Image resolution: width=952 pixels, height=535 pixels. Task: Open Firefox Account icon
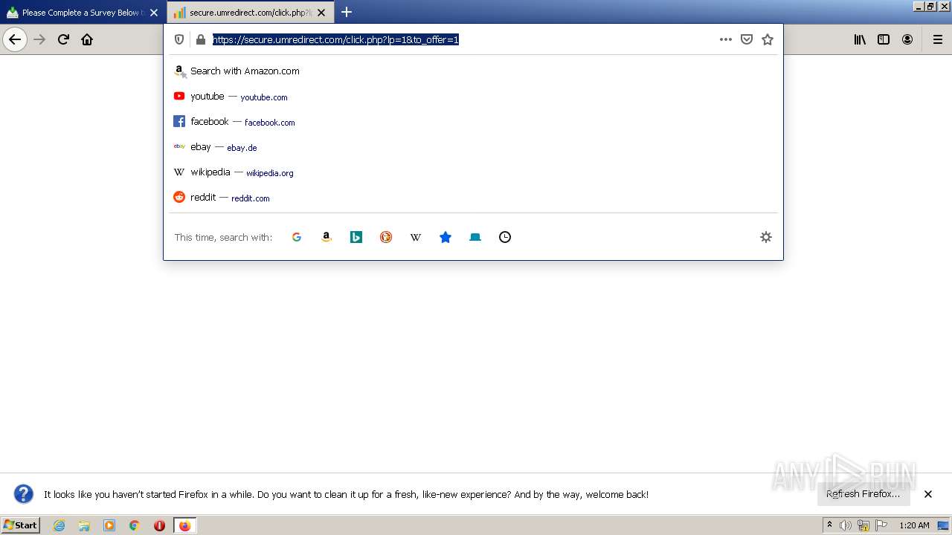click(x=907, y=39)
